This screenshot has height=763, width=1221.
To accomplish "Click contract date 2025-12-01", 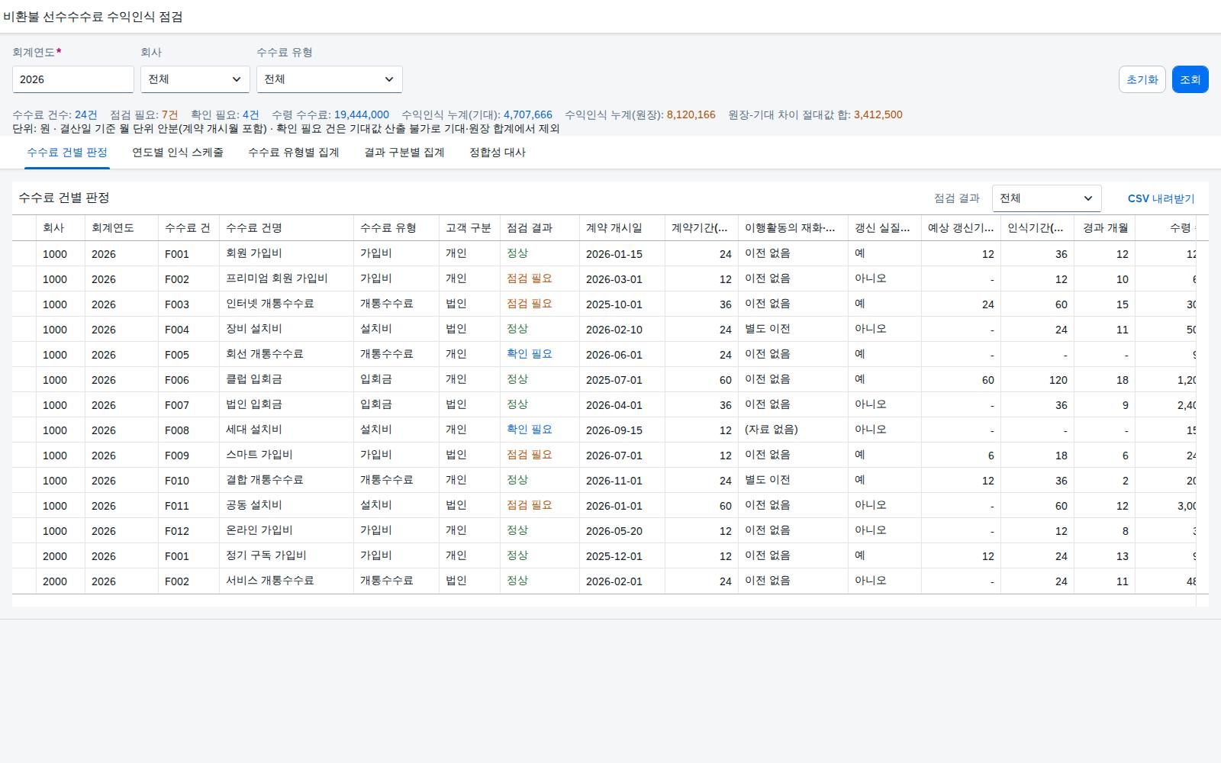I will [x=614, y=556].
